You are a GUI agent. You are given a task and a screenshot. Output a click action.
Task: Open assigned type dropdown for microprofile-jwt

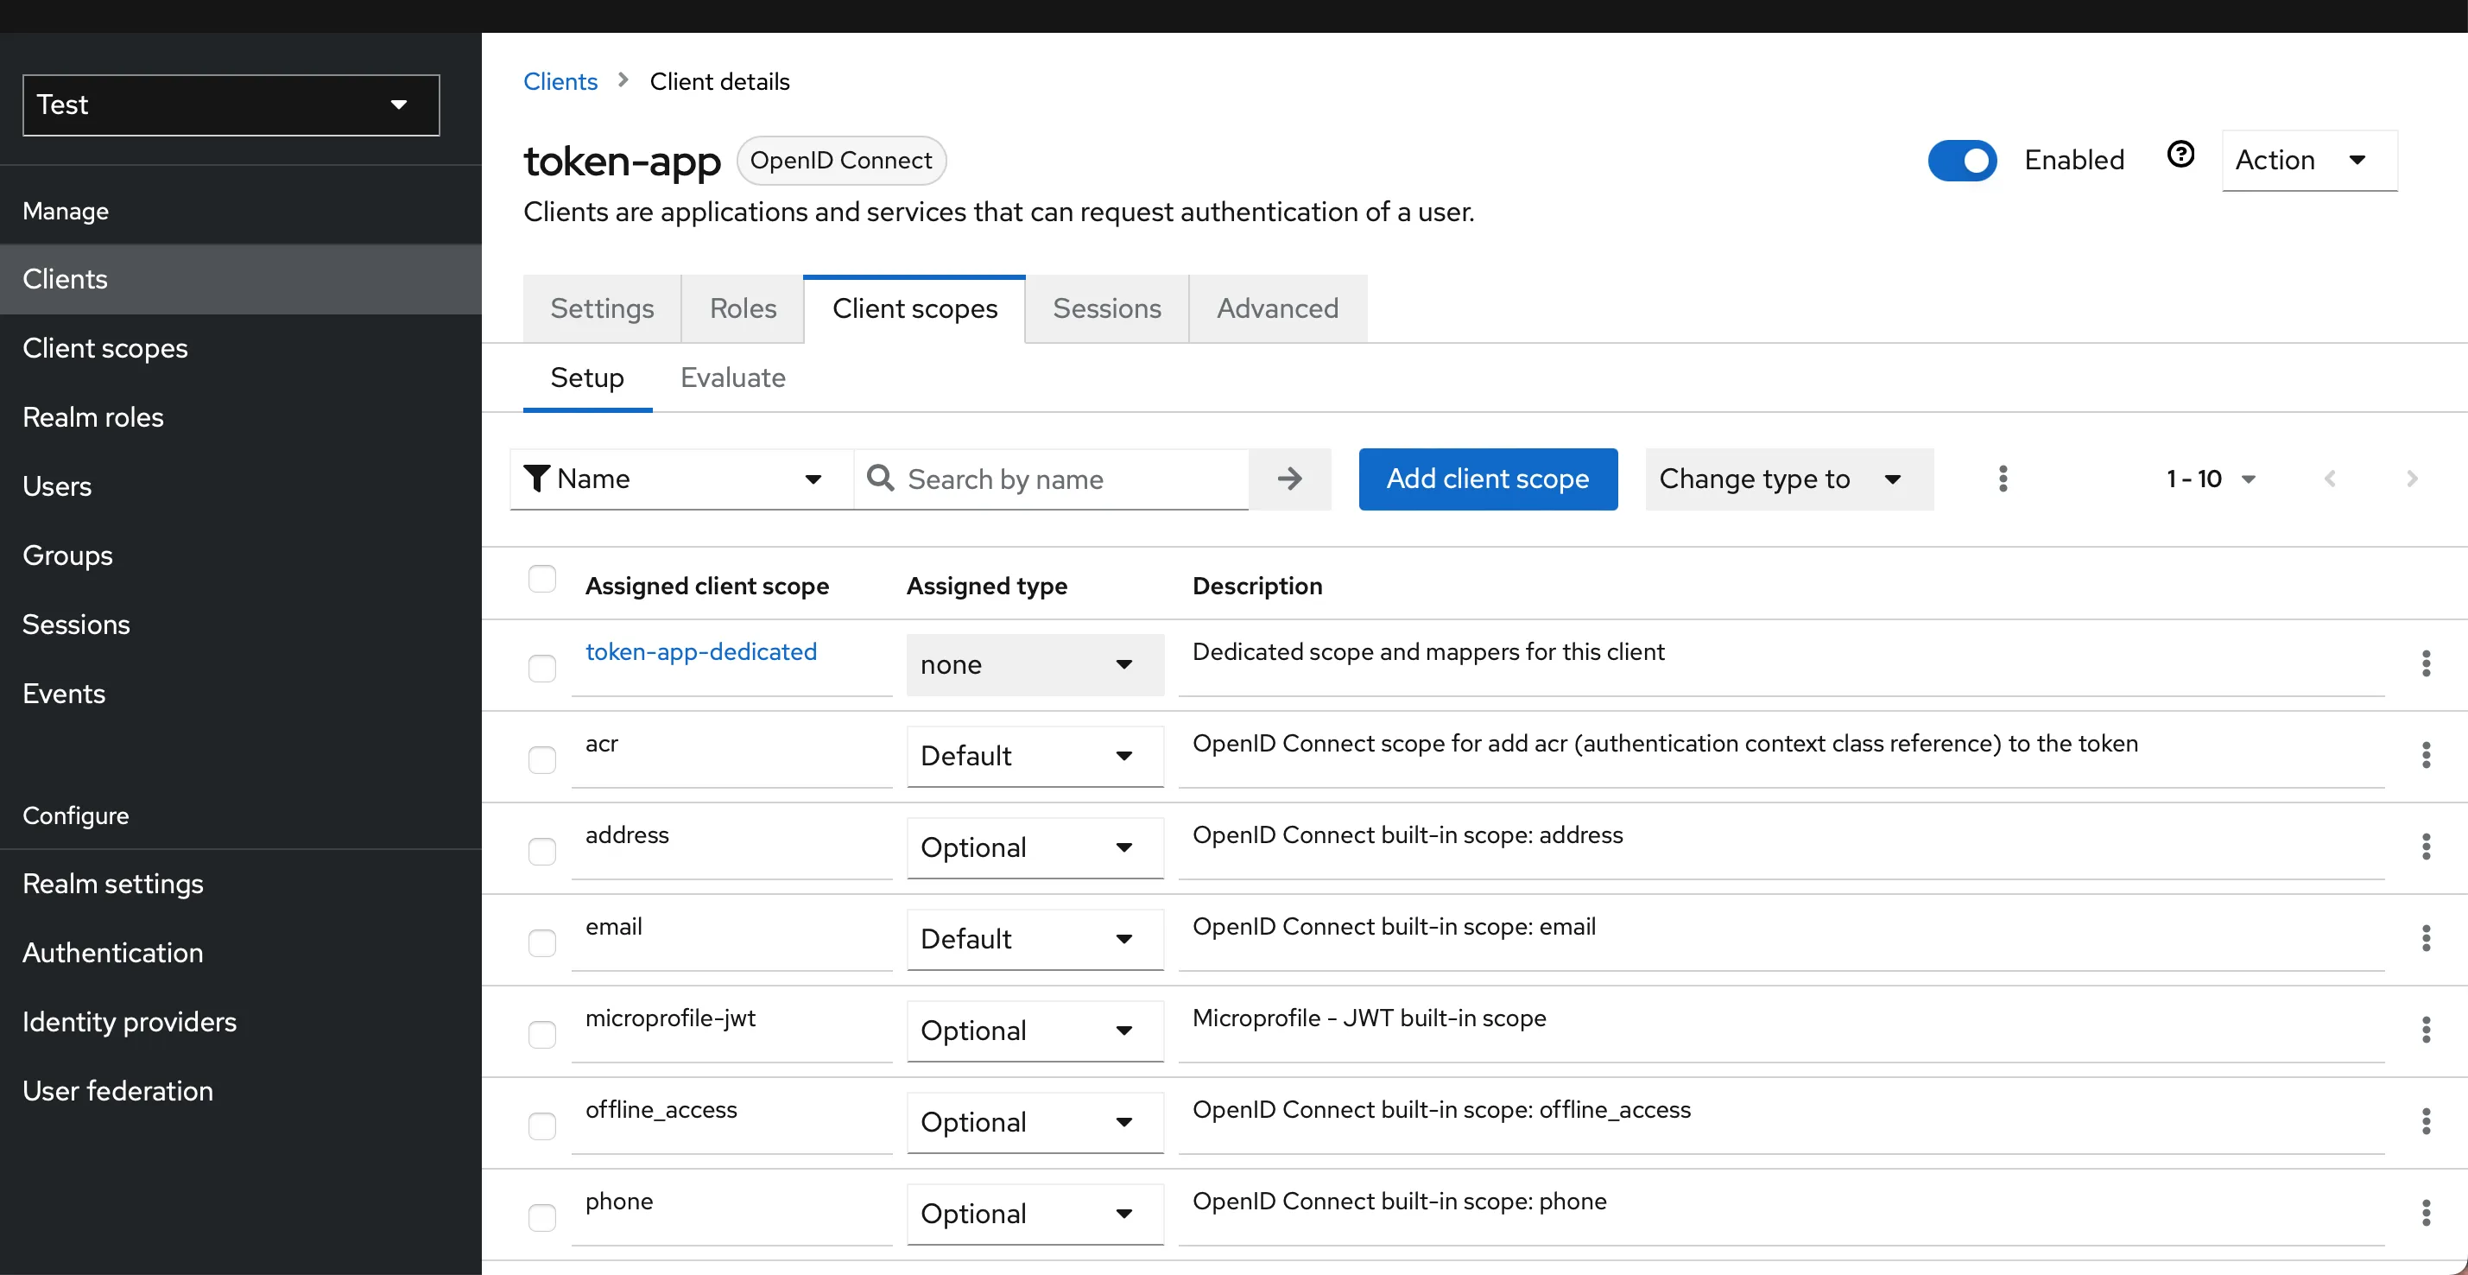click(1035, 1031)
